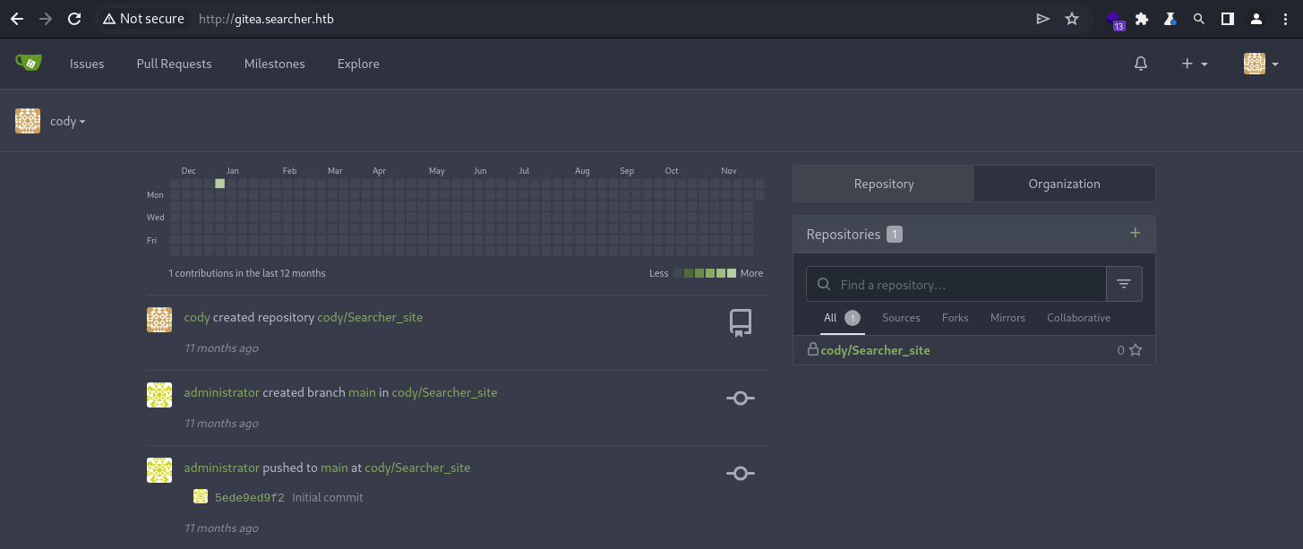
Task: Click the highlighted contribution square in heatmap
Action: (x=220, y=184)
